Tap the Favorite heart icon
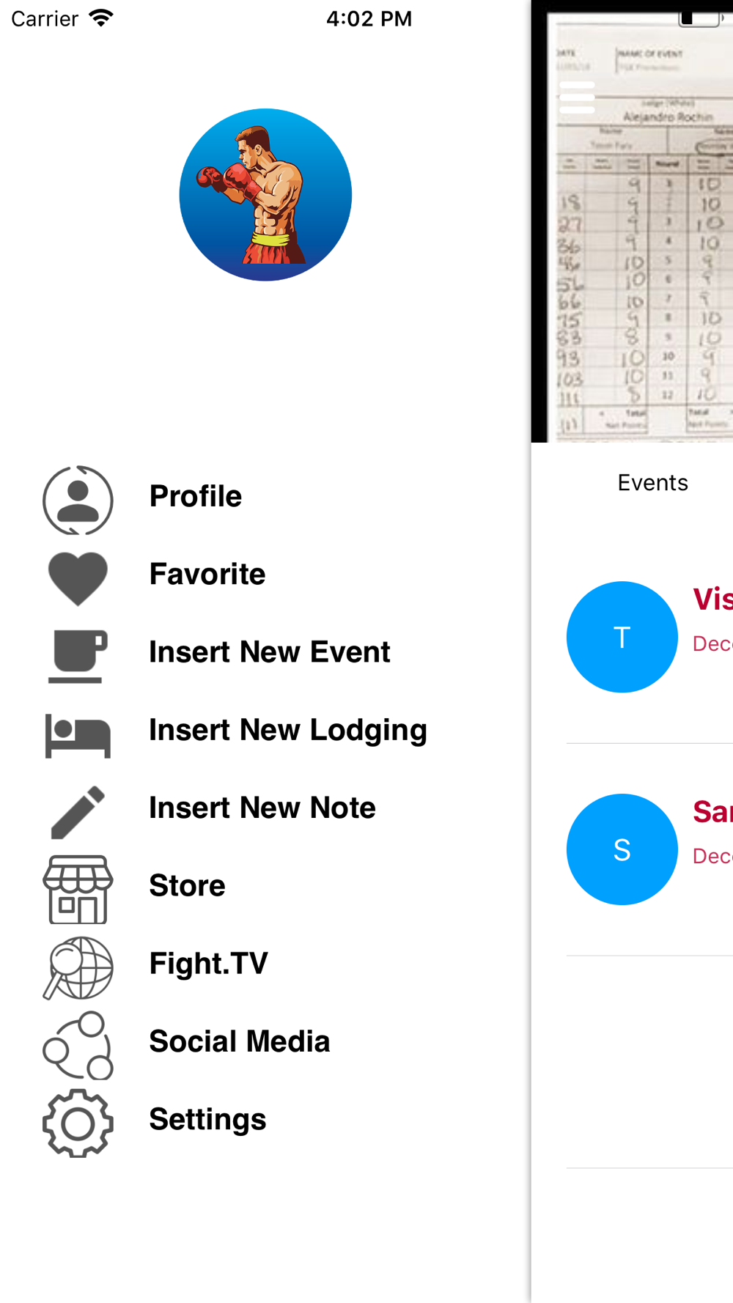 [78, 578]
